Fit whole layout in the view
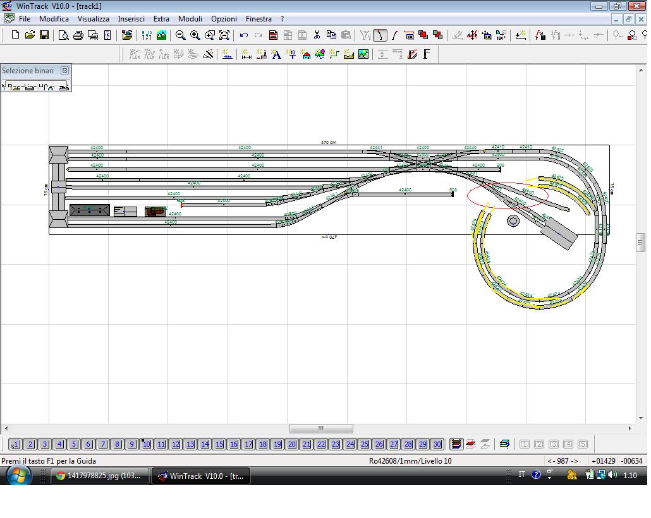This screenshot has width=651, height=518. point(224,35)
